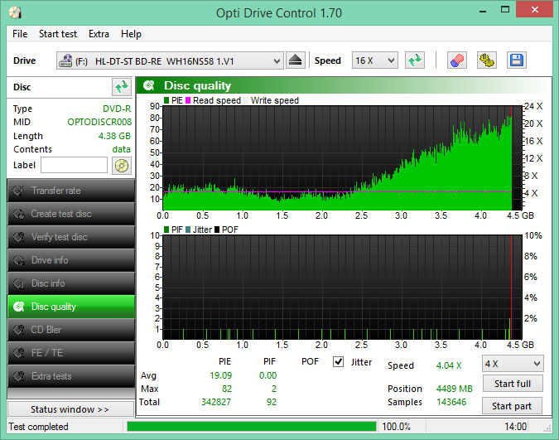The width and height of the screenshot is (559, 440).
Task: Open the File menu
Action: 20,34
